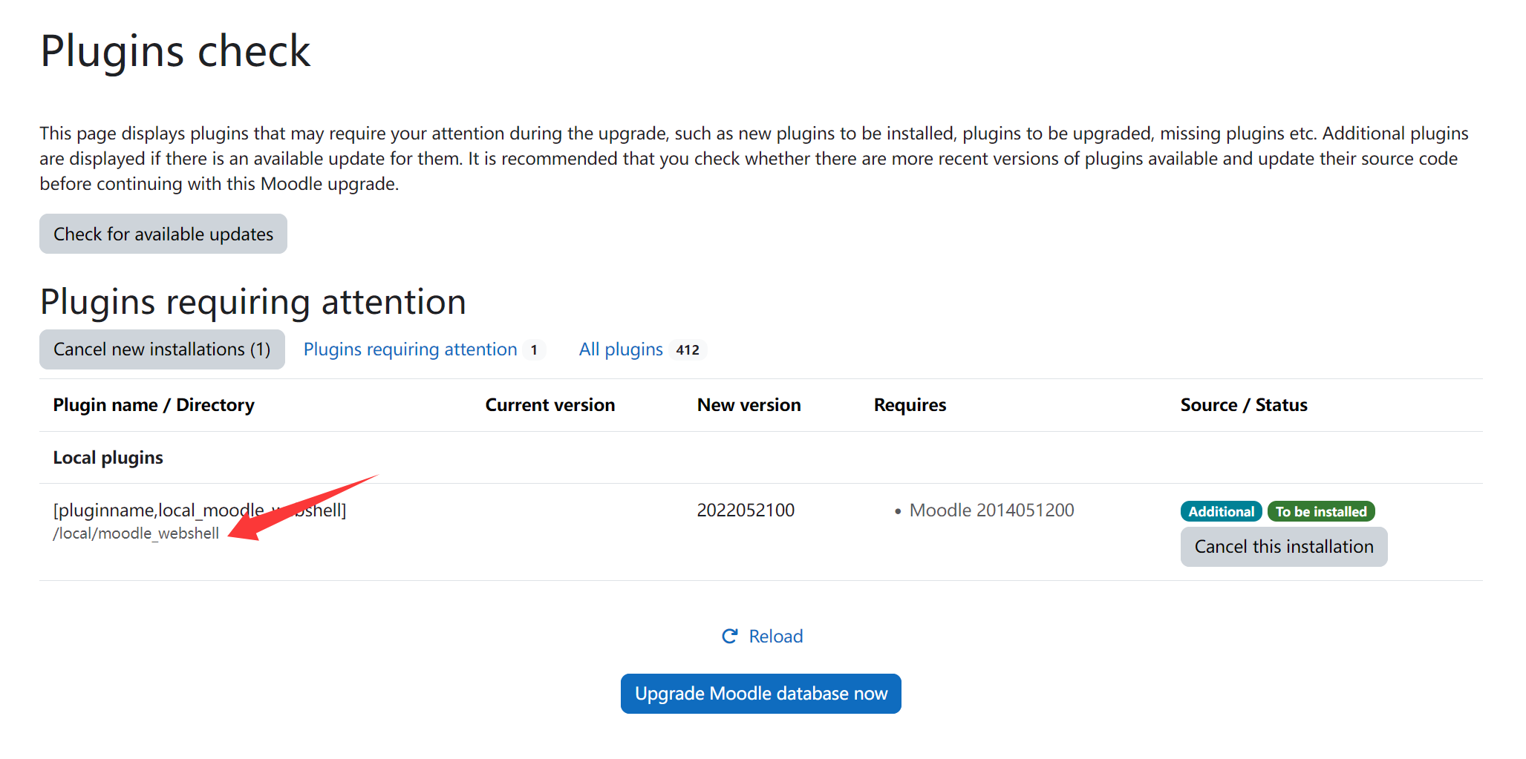The height and width of the screenshot is (759, 1526).
Task: Open the Plugins requiring attention link
Action: [410, 349]
